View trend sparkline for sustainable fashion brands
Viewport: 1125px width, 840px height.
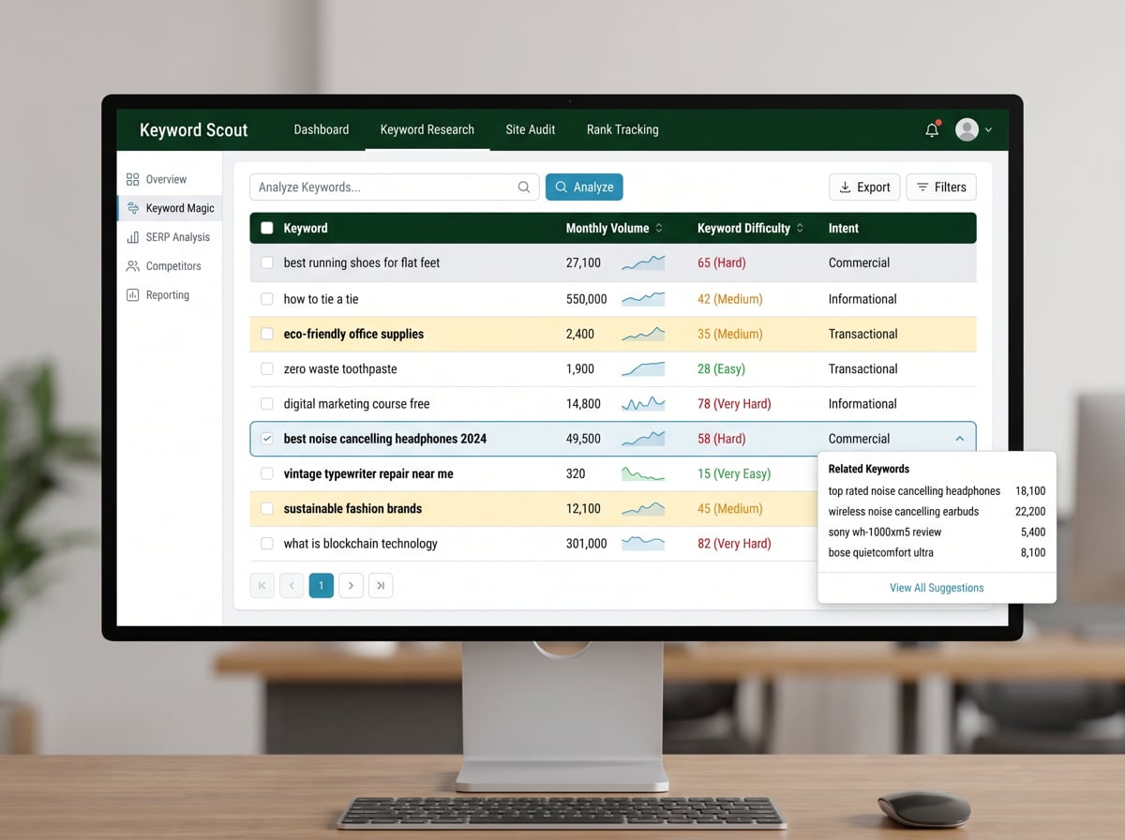point(643,508)
